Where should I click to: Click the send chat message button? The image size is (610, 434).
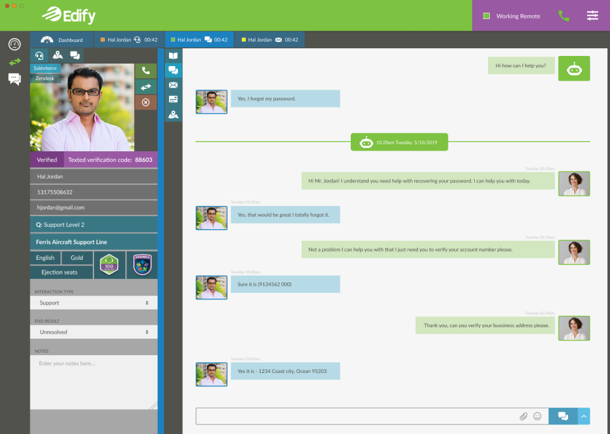pos(563,416)
